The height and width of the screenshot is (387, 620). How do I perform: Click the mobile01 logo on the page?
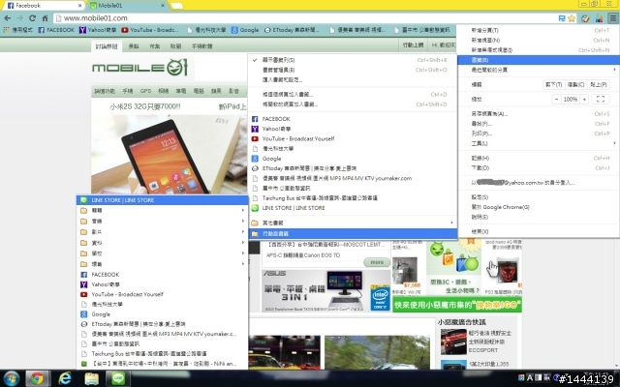click(x=139, y=68)
